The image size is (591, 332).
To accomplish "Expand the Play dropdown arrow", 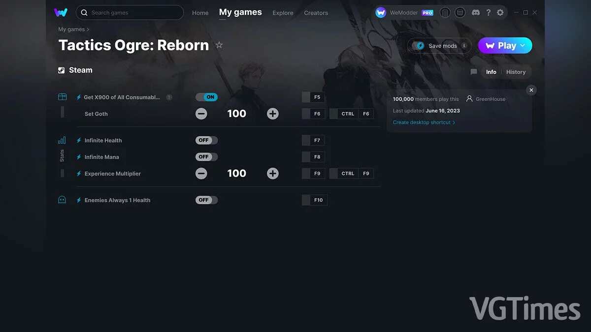I will [x=523, y=46].
